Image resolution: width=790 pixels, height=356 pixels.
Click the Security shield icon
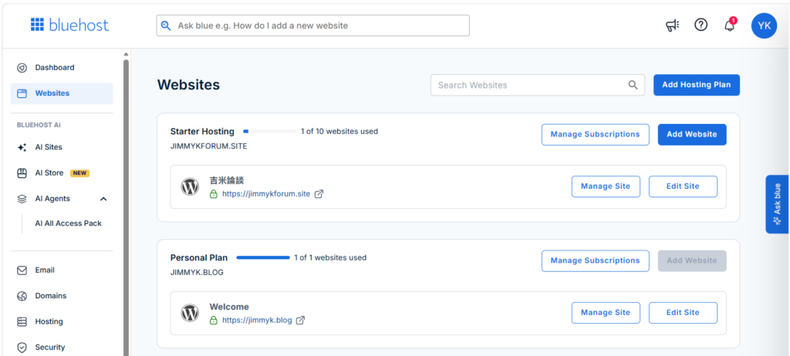tap(22, 348)
